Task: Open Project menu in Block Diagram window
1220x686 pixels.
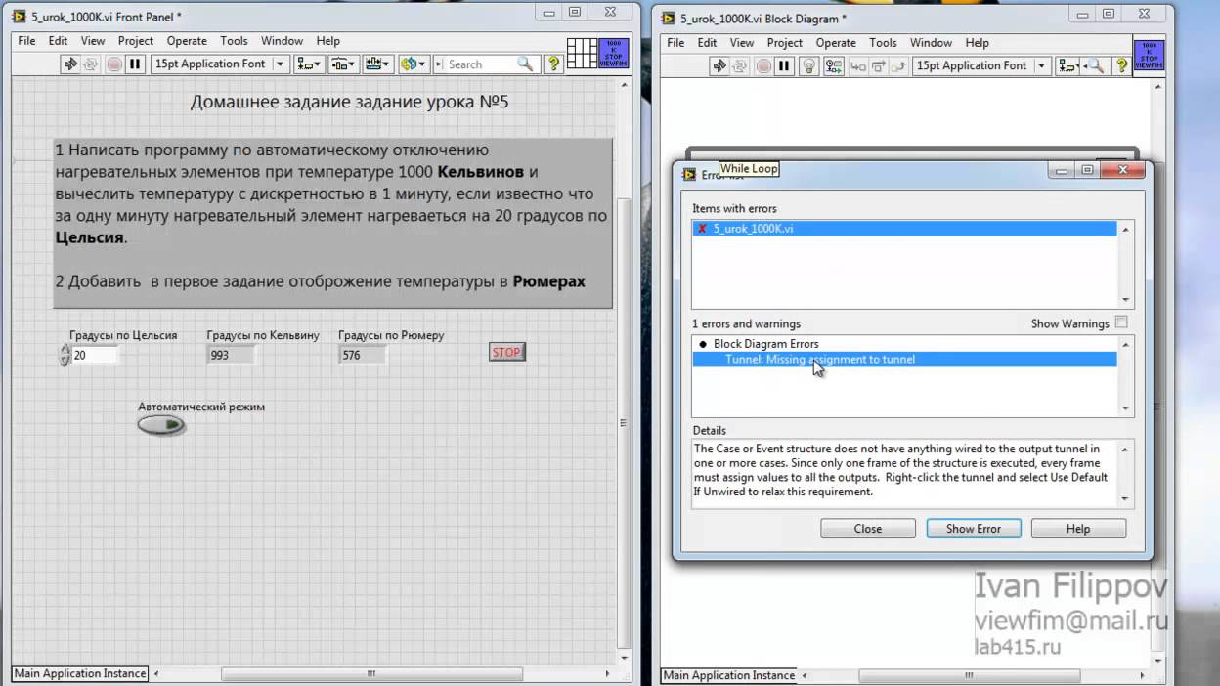Action: point(785,43)
